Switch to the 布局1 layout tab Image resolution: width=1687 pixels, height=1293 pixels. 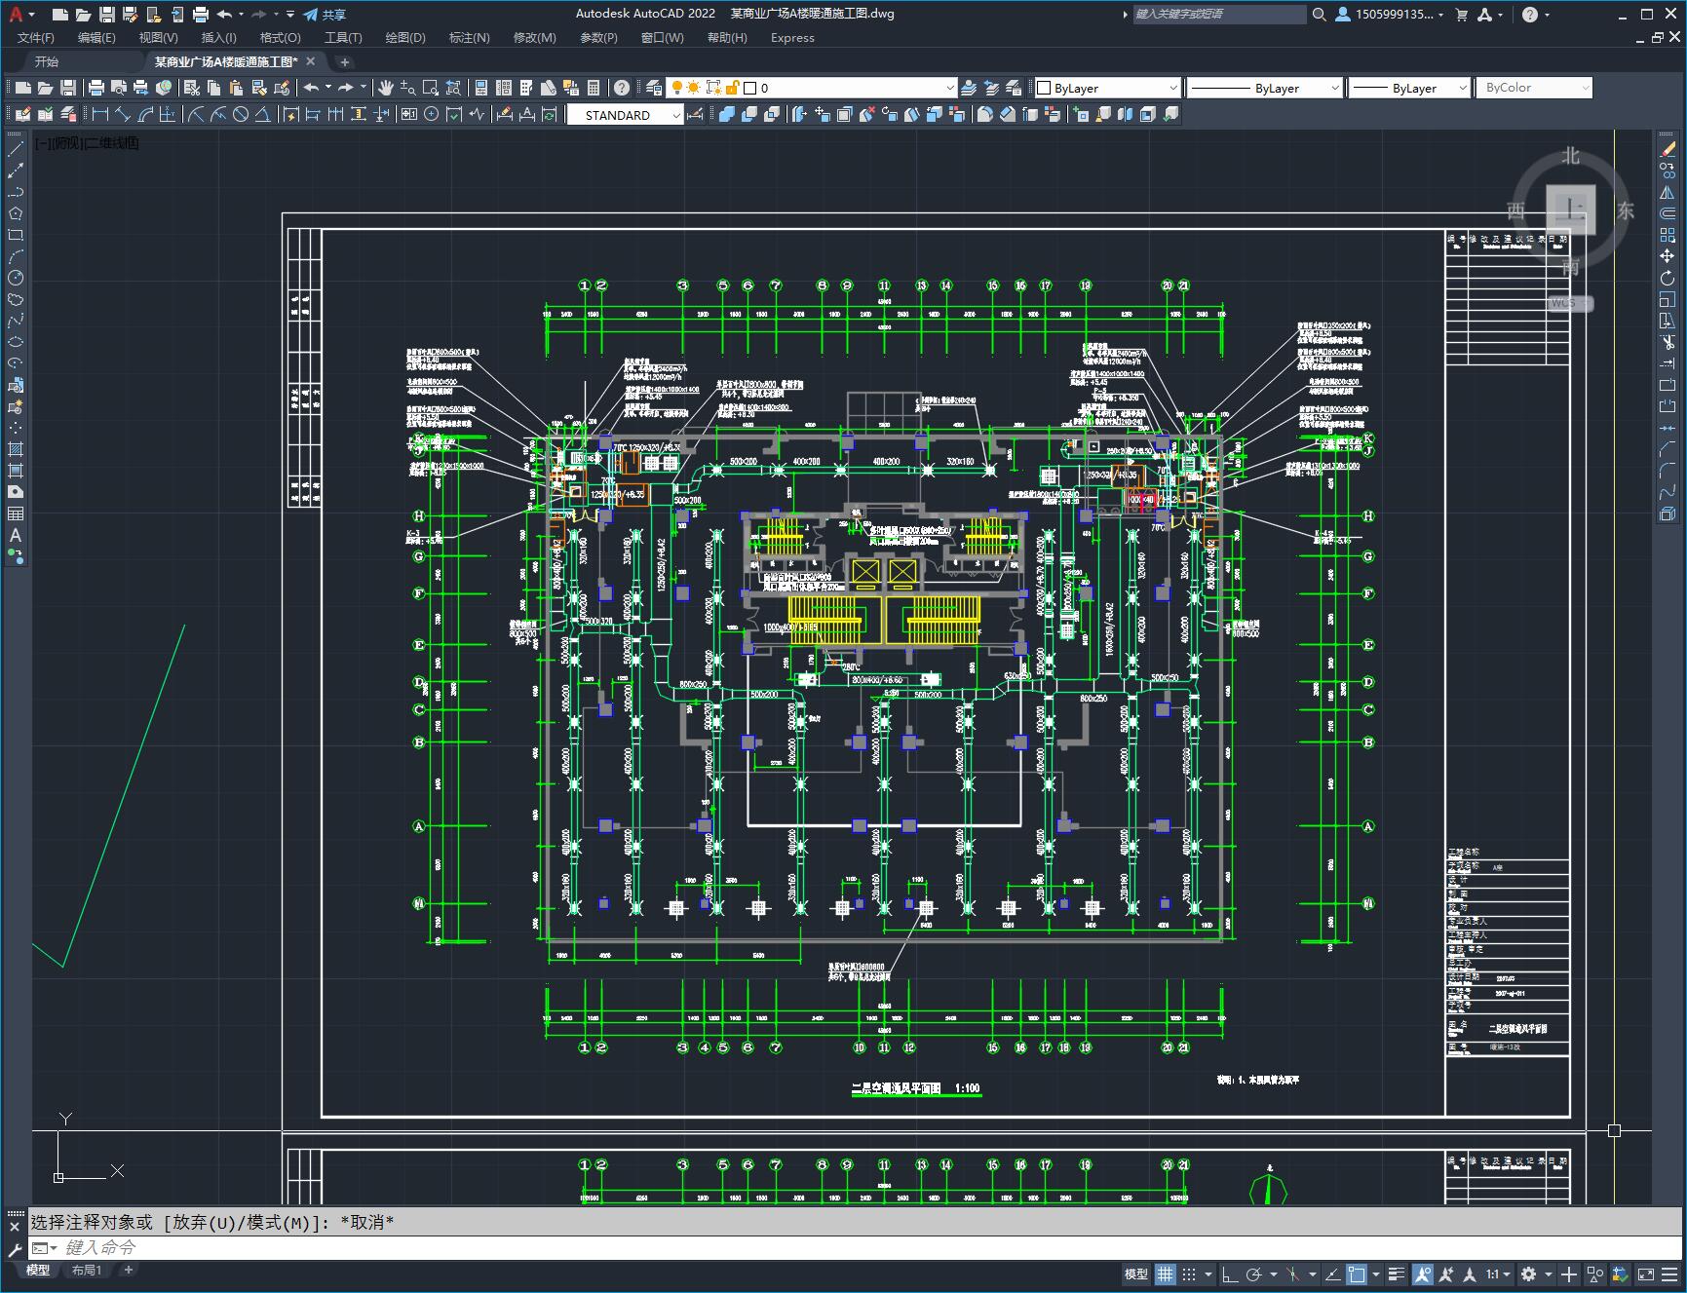pos(87,1270)
